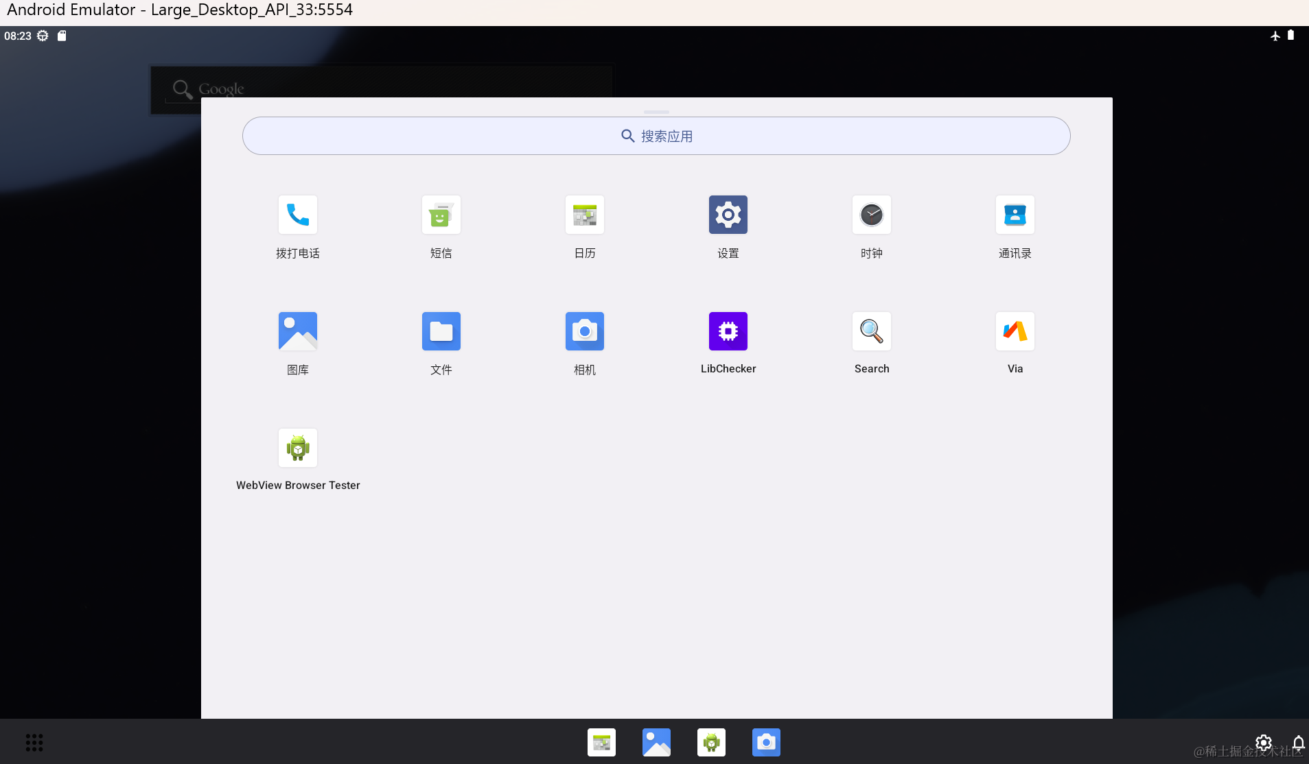Click the drawer drag handle at top

click(656, 112)
